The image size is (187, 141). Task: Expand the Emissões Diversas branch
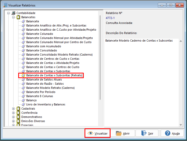pyautogui.click(x=13, y=121)
